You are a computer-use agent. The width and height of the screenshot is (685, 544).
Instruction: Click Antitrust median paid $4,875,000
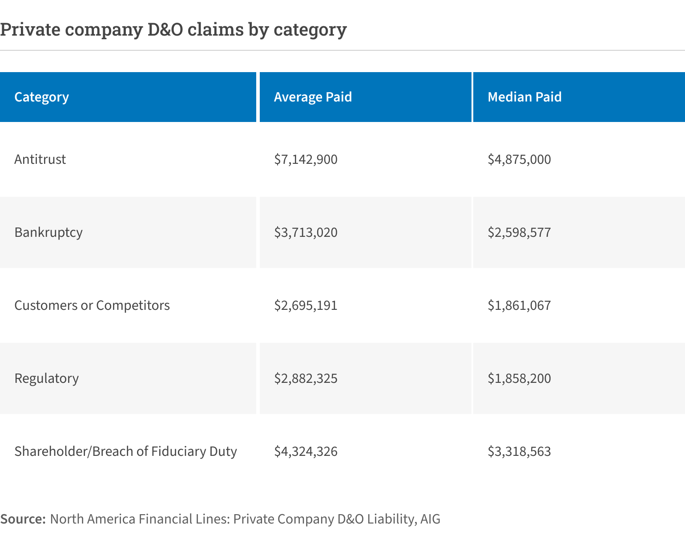(519, 159)
